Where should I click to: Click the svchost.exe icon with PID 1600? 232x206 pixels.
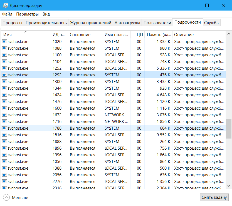pyautogui.click(x=4, y=108)
